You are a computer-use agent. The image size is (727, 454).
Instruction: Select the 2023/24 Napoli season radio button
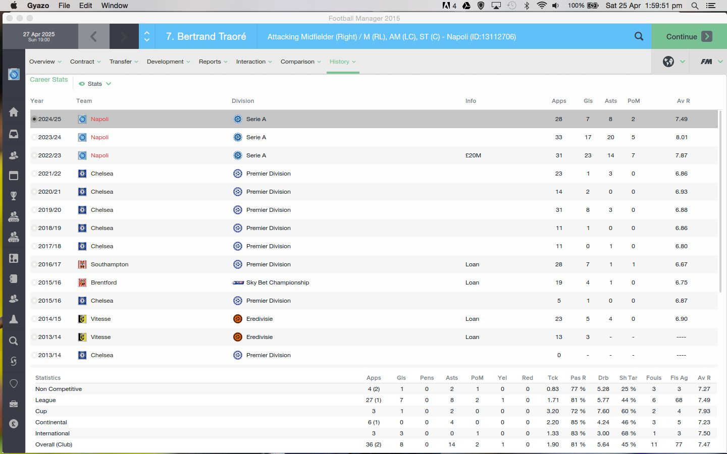click(x=34, y=137)
